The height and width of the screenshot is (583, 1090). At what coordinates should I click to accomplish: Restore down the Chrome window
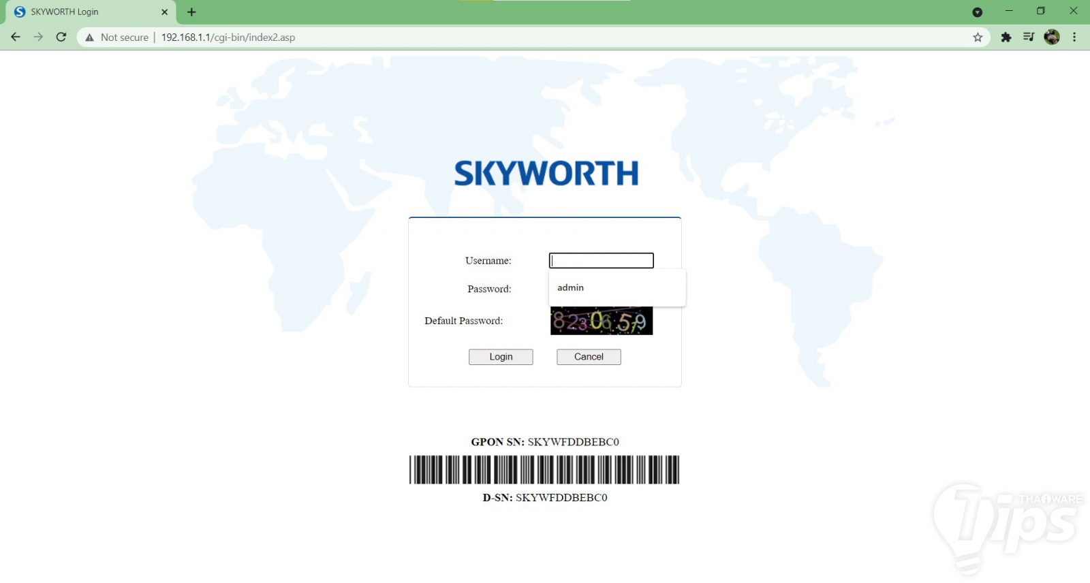1041,11
